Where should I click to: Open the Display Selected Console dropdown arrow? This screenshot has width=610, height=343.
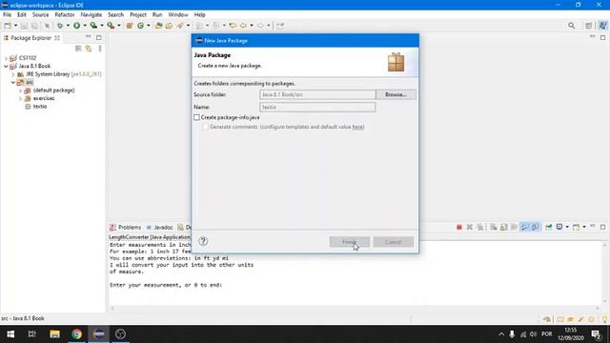click(x=567, y=227)
